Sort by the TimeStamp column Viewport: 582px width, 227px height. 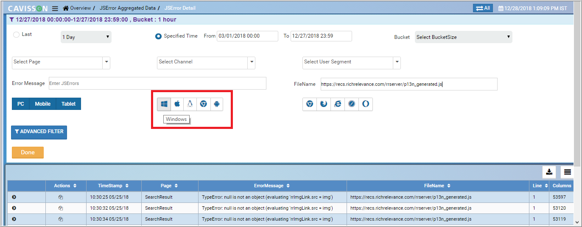click(114, 186)
